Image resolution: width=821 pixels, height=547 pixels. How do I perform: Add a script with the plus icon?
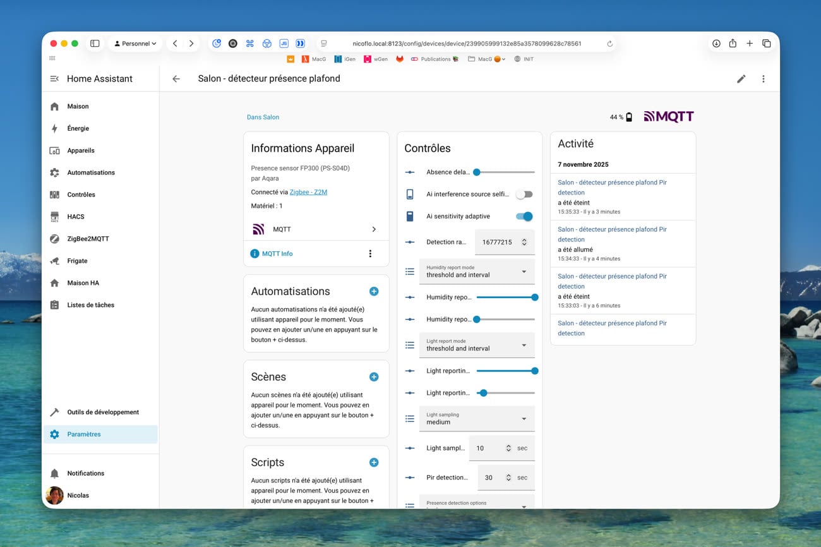click(374, 462)
